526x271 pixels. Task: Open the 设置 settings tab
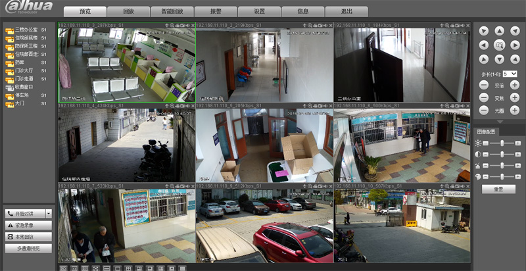coord(259,11)
